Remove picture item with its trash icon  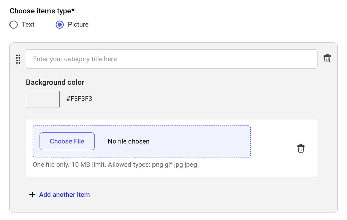tap(301, 148)
